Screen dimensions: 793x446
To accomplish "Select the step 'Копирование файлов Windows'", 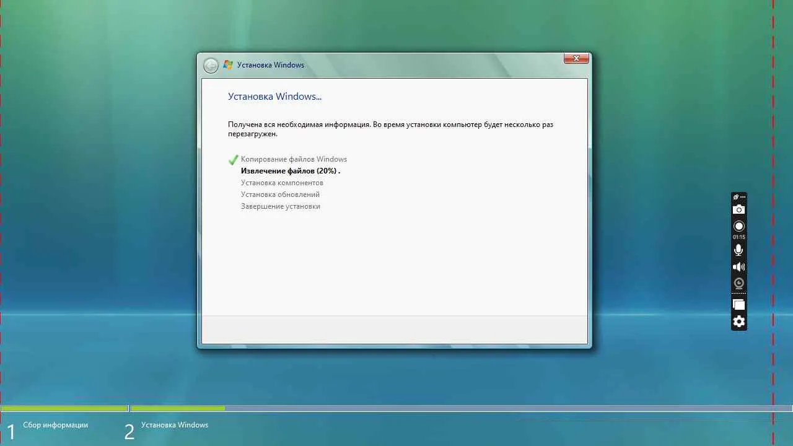I will 294,159.
